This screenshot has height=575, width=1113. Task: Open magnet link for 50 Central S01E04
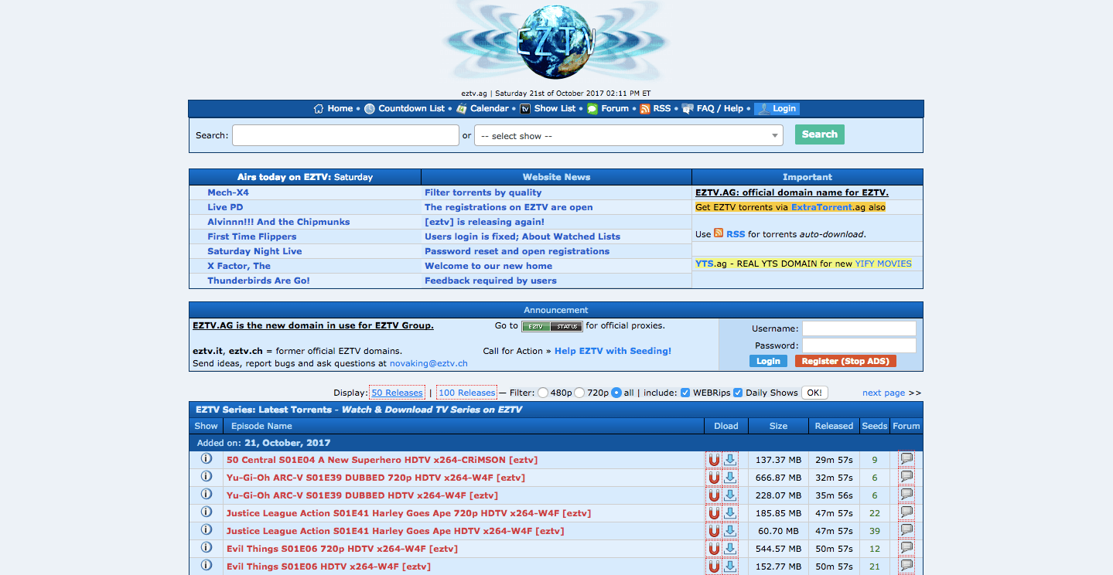click(714, 460)
